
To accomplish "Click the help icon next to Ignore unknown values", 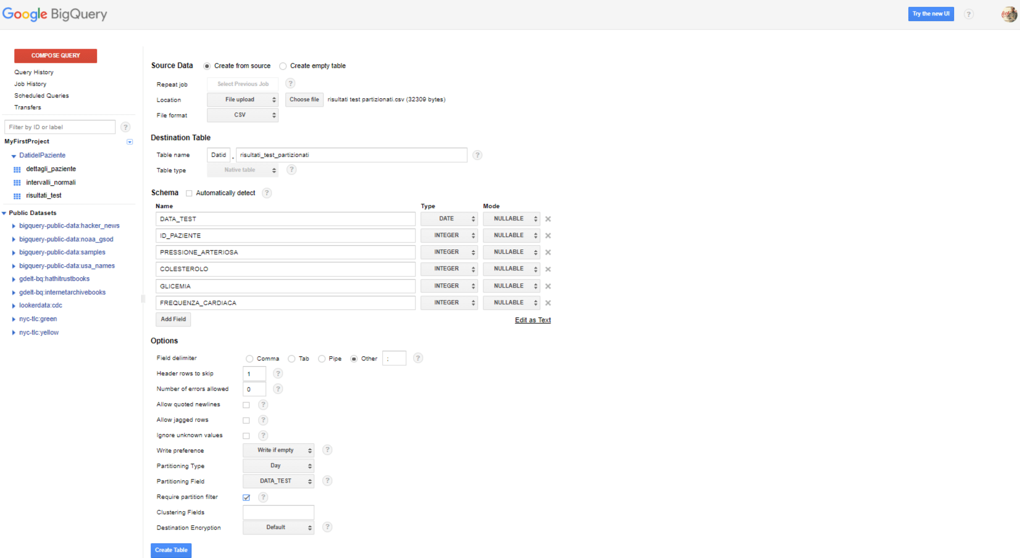I will (263, 436).
